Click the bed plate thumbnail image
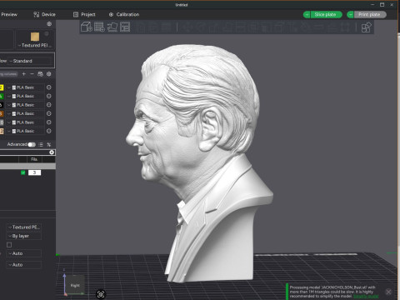The width and height of the screenshot is (400, 300). (x=35, y=37)
